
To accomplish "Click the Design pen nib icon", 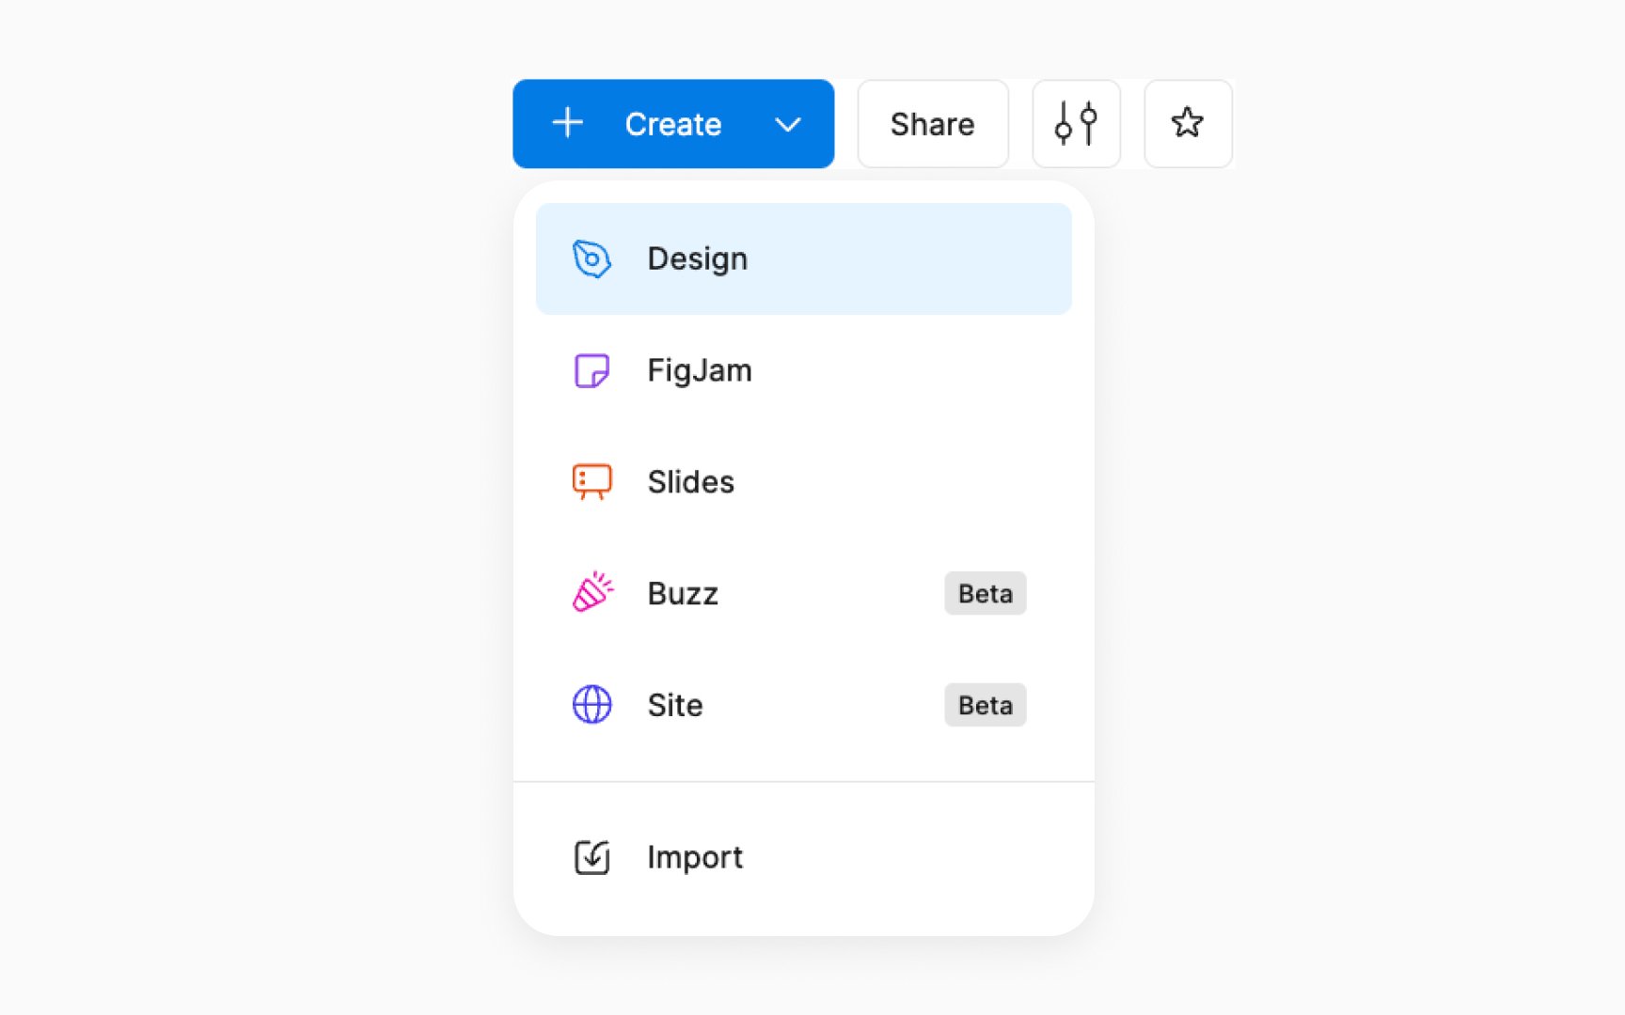I will (592, 258).
